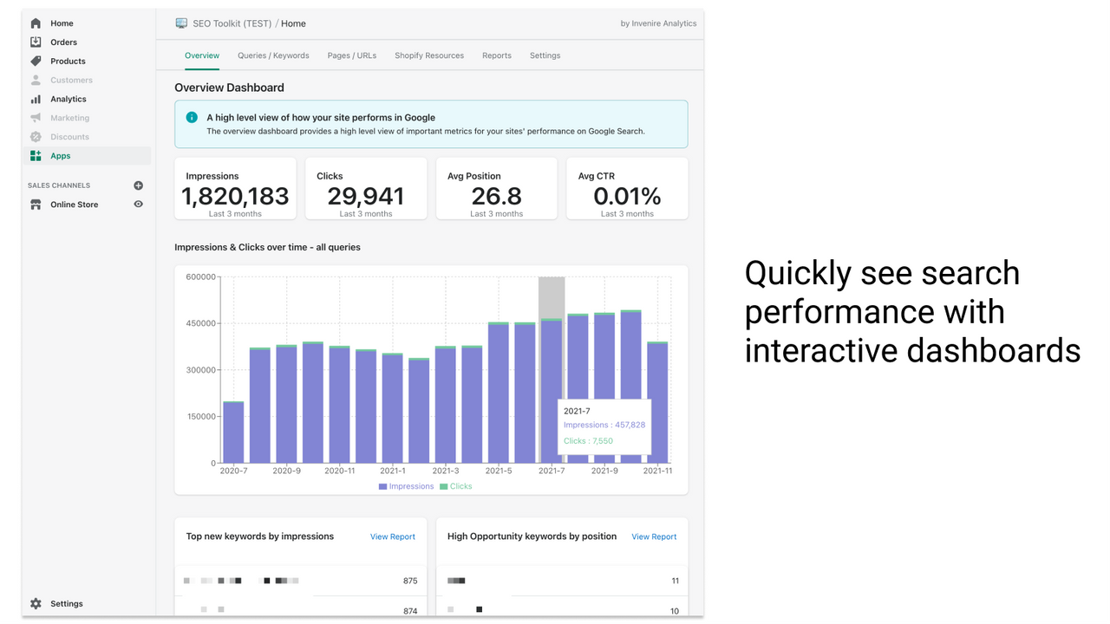Open the Reports tab
1110x624 pixels.
pyautogui.click(x=496, y=55)
